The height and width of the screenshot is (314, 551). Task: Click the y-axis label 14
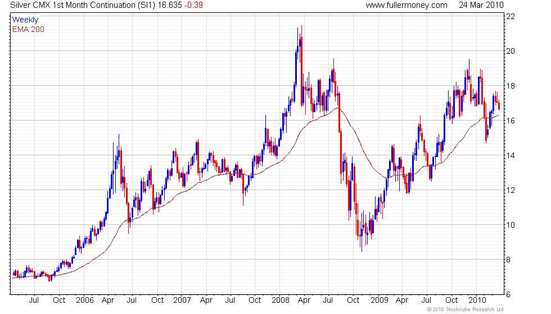coord(511,155)
